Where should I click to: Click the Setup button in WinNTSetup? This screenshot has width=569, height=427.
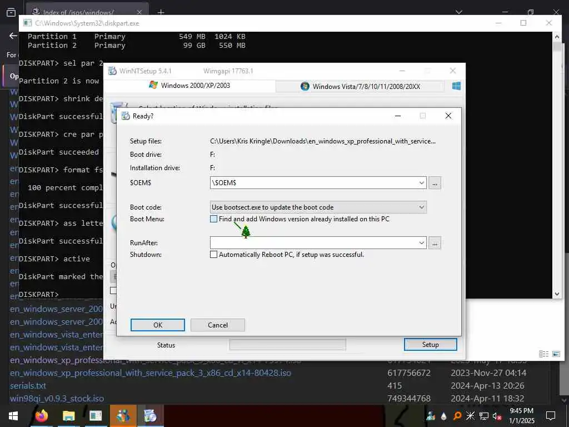(x=431, y=345)
